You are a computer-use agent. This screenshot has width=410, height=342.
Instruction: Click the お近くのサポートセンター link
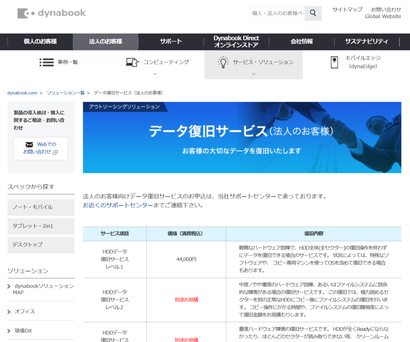click(x=118, y=205)
